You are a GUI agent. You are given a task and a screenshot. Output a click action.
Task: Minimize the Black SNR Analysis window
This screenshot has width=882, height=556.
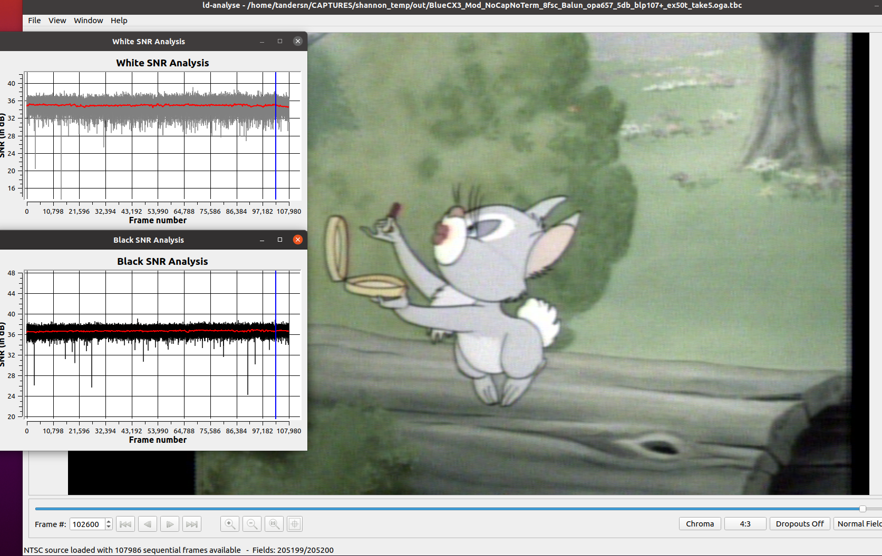click(x=262, y=240)
